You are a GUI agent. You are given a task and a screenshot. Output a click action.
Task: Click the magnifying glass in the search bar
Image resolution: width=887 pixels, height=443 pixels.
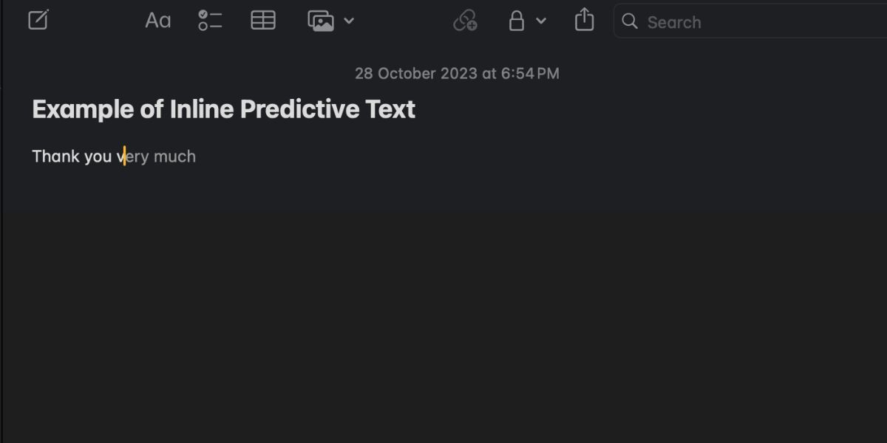point(629,21)
